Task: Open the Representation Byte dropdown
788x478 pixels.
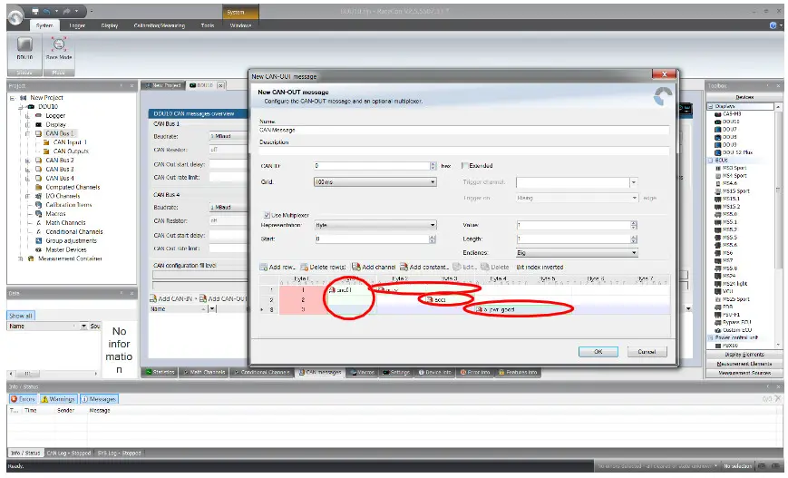Action: click(375, 225)
